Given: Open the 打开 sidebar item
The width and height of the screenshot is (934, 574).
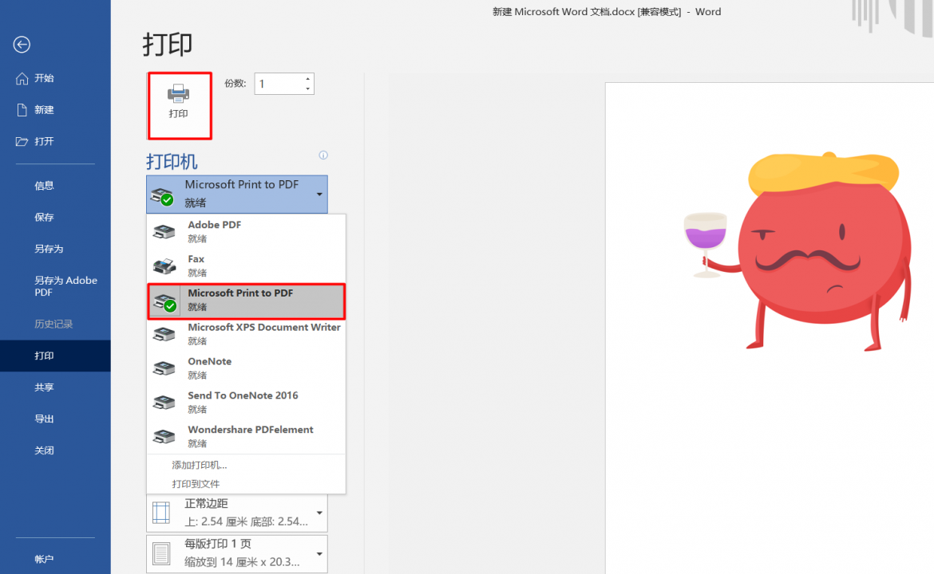Looking at the screenshot, I should (55, 142).
